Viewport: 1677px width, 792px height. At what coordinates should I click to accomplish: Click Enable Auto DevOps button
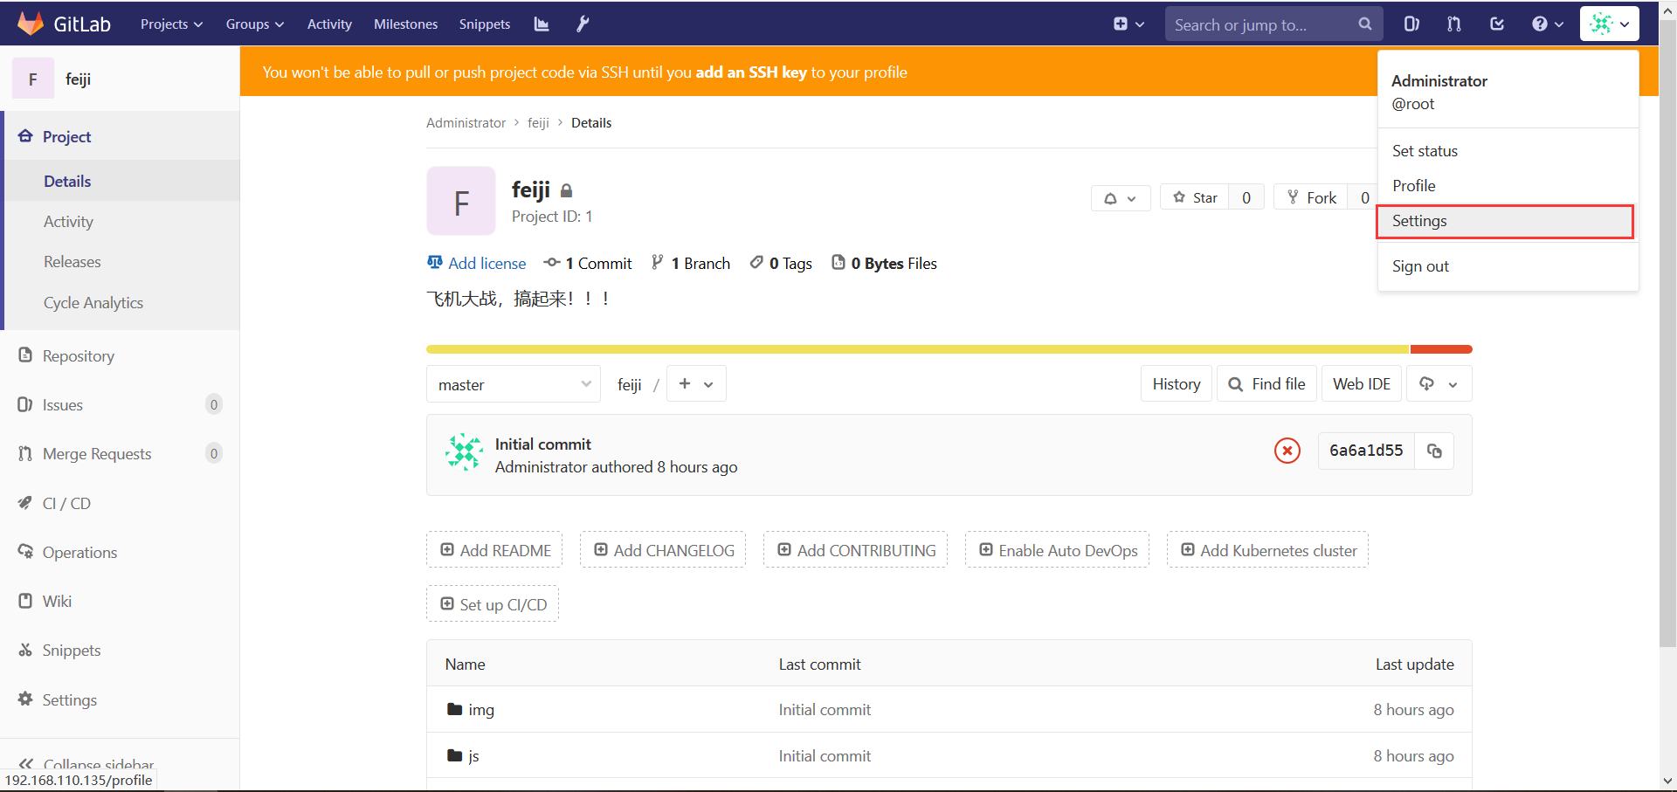1057,550
